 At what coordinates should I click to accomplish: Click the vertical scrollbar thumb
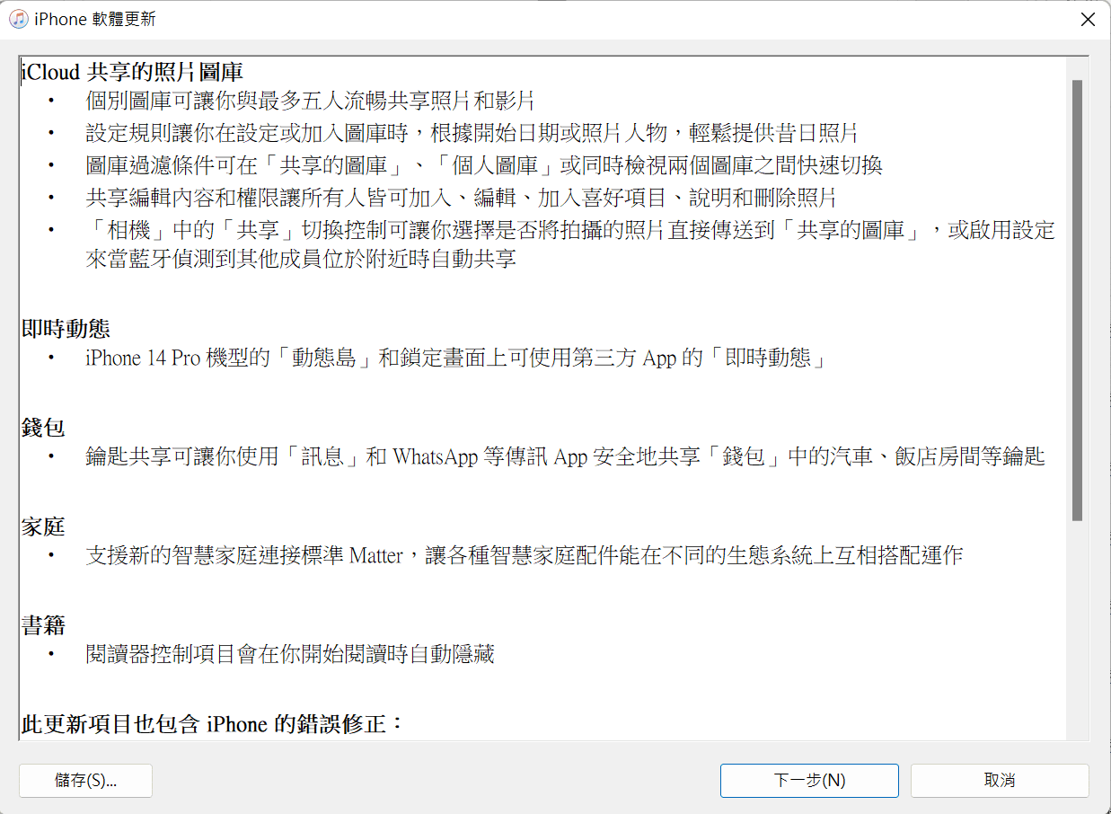click(1077, 300)
